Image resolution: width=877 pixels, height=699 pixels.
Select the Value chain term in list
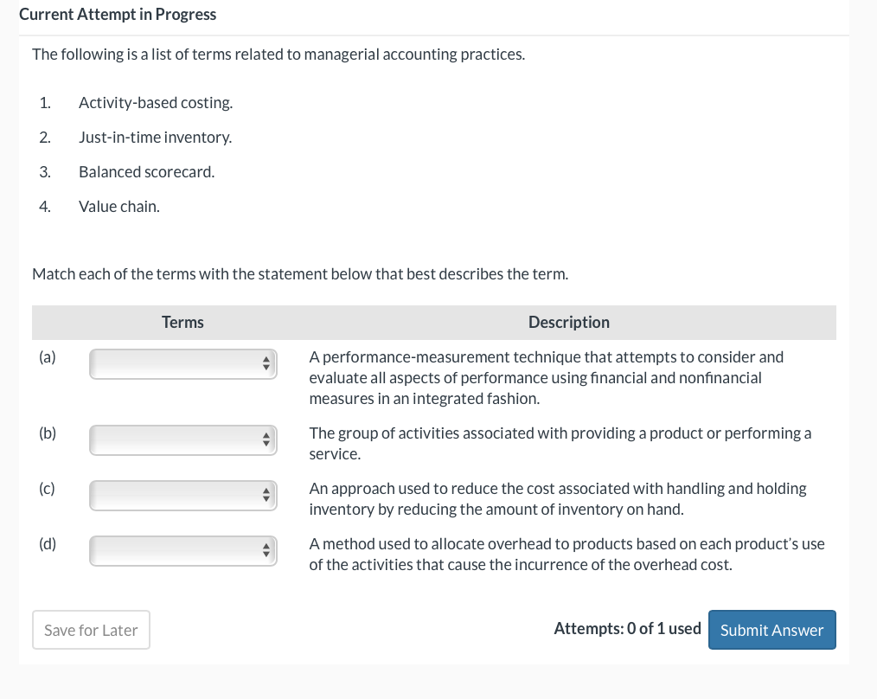[x=119, y=207]
